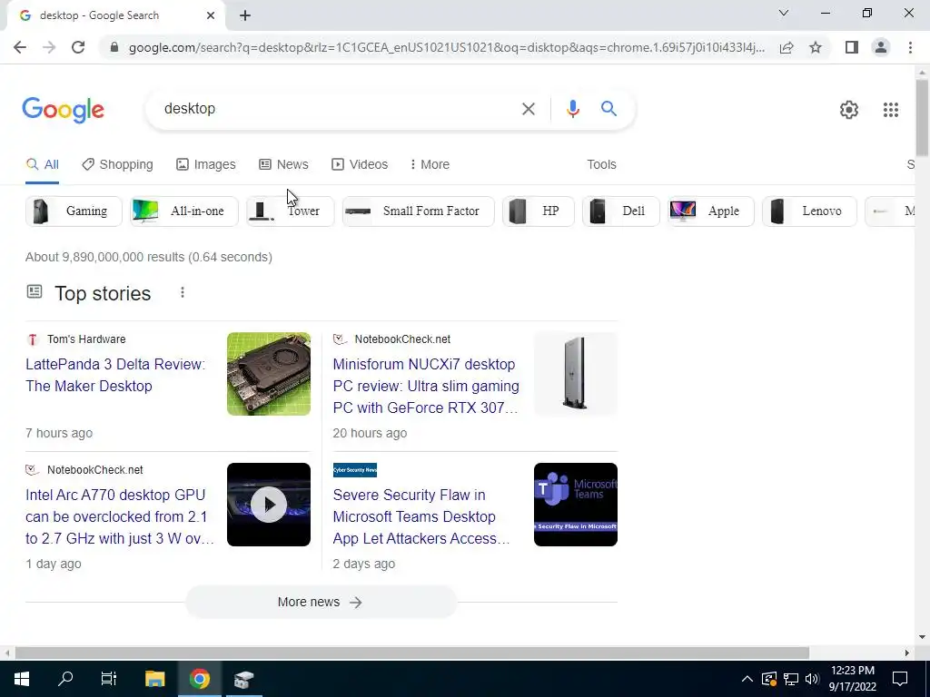The height and width of the screenshot is (697, 930).
Task: Clear the search box with the X
Action: click(x=528, y=109)
